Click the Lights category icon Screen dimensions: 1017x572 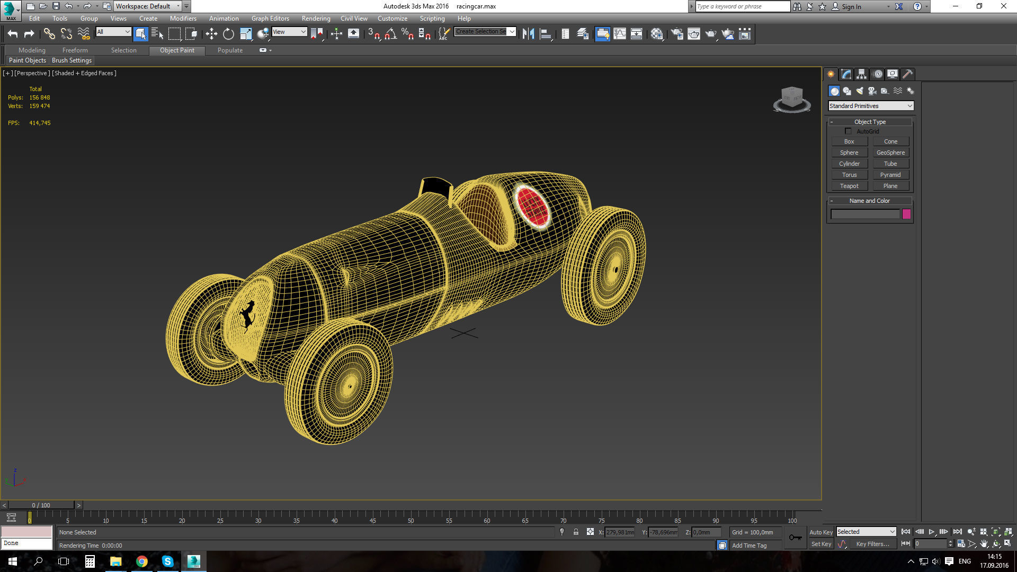pos(860,91)
